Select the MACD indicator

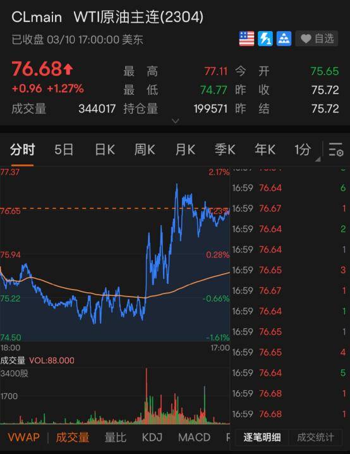pos(194,437)
